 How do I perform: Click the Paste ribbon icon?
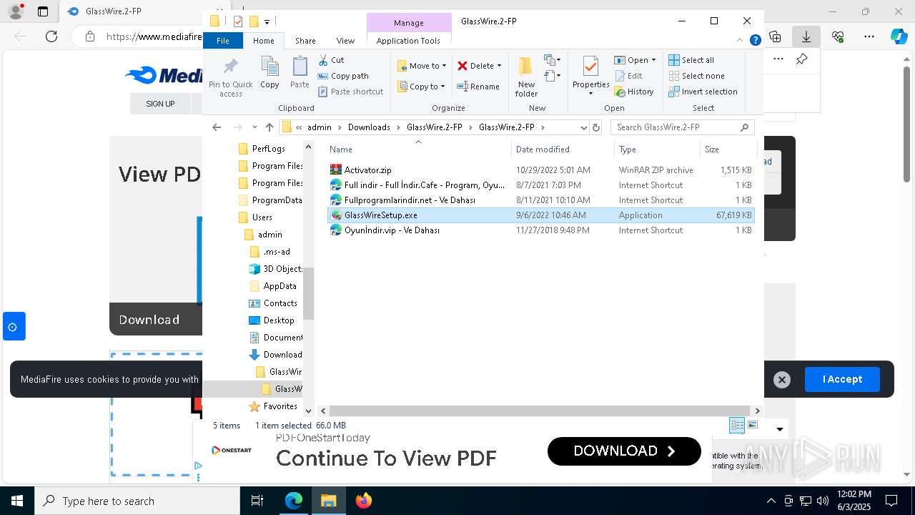[x=300, y=73]
